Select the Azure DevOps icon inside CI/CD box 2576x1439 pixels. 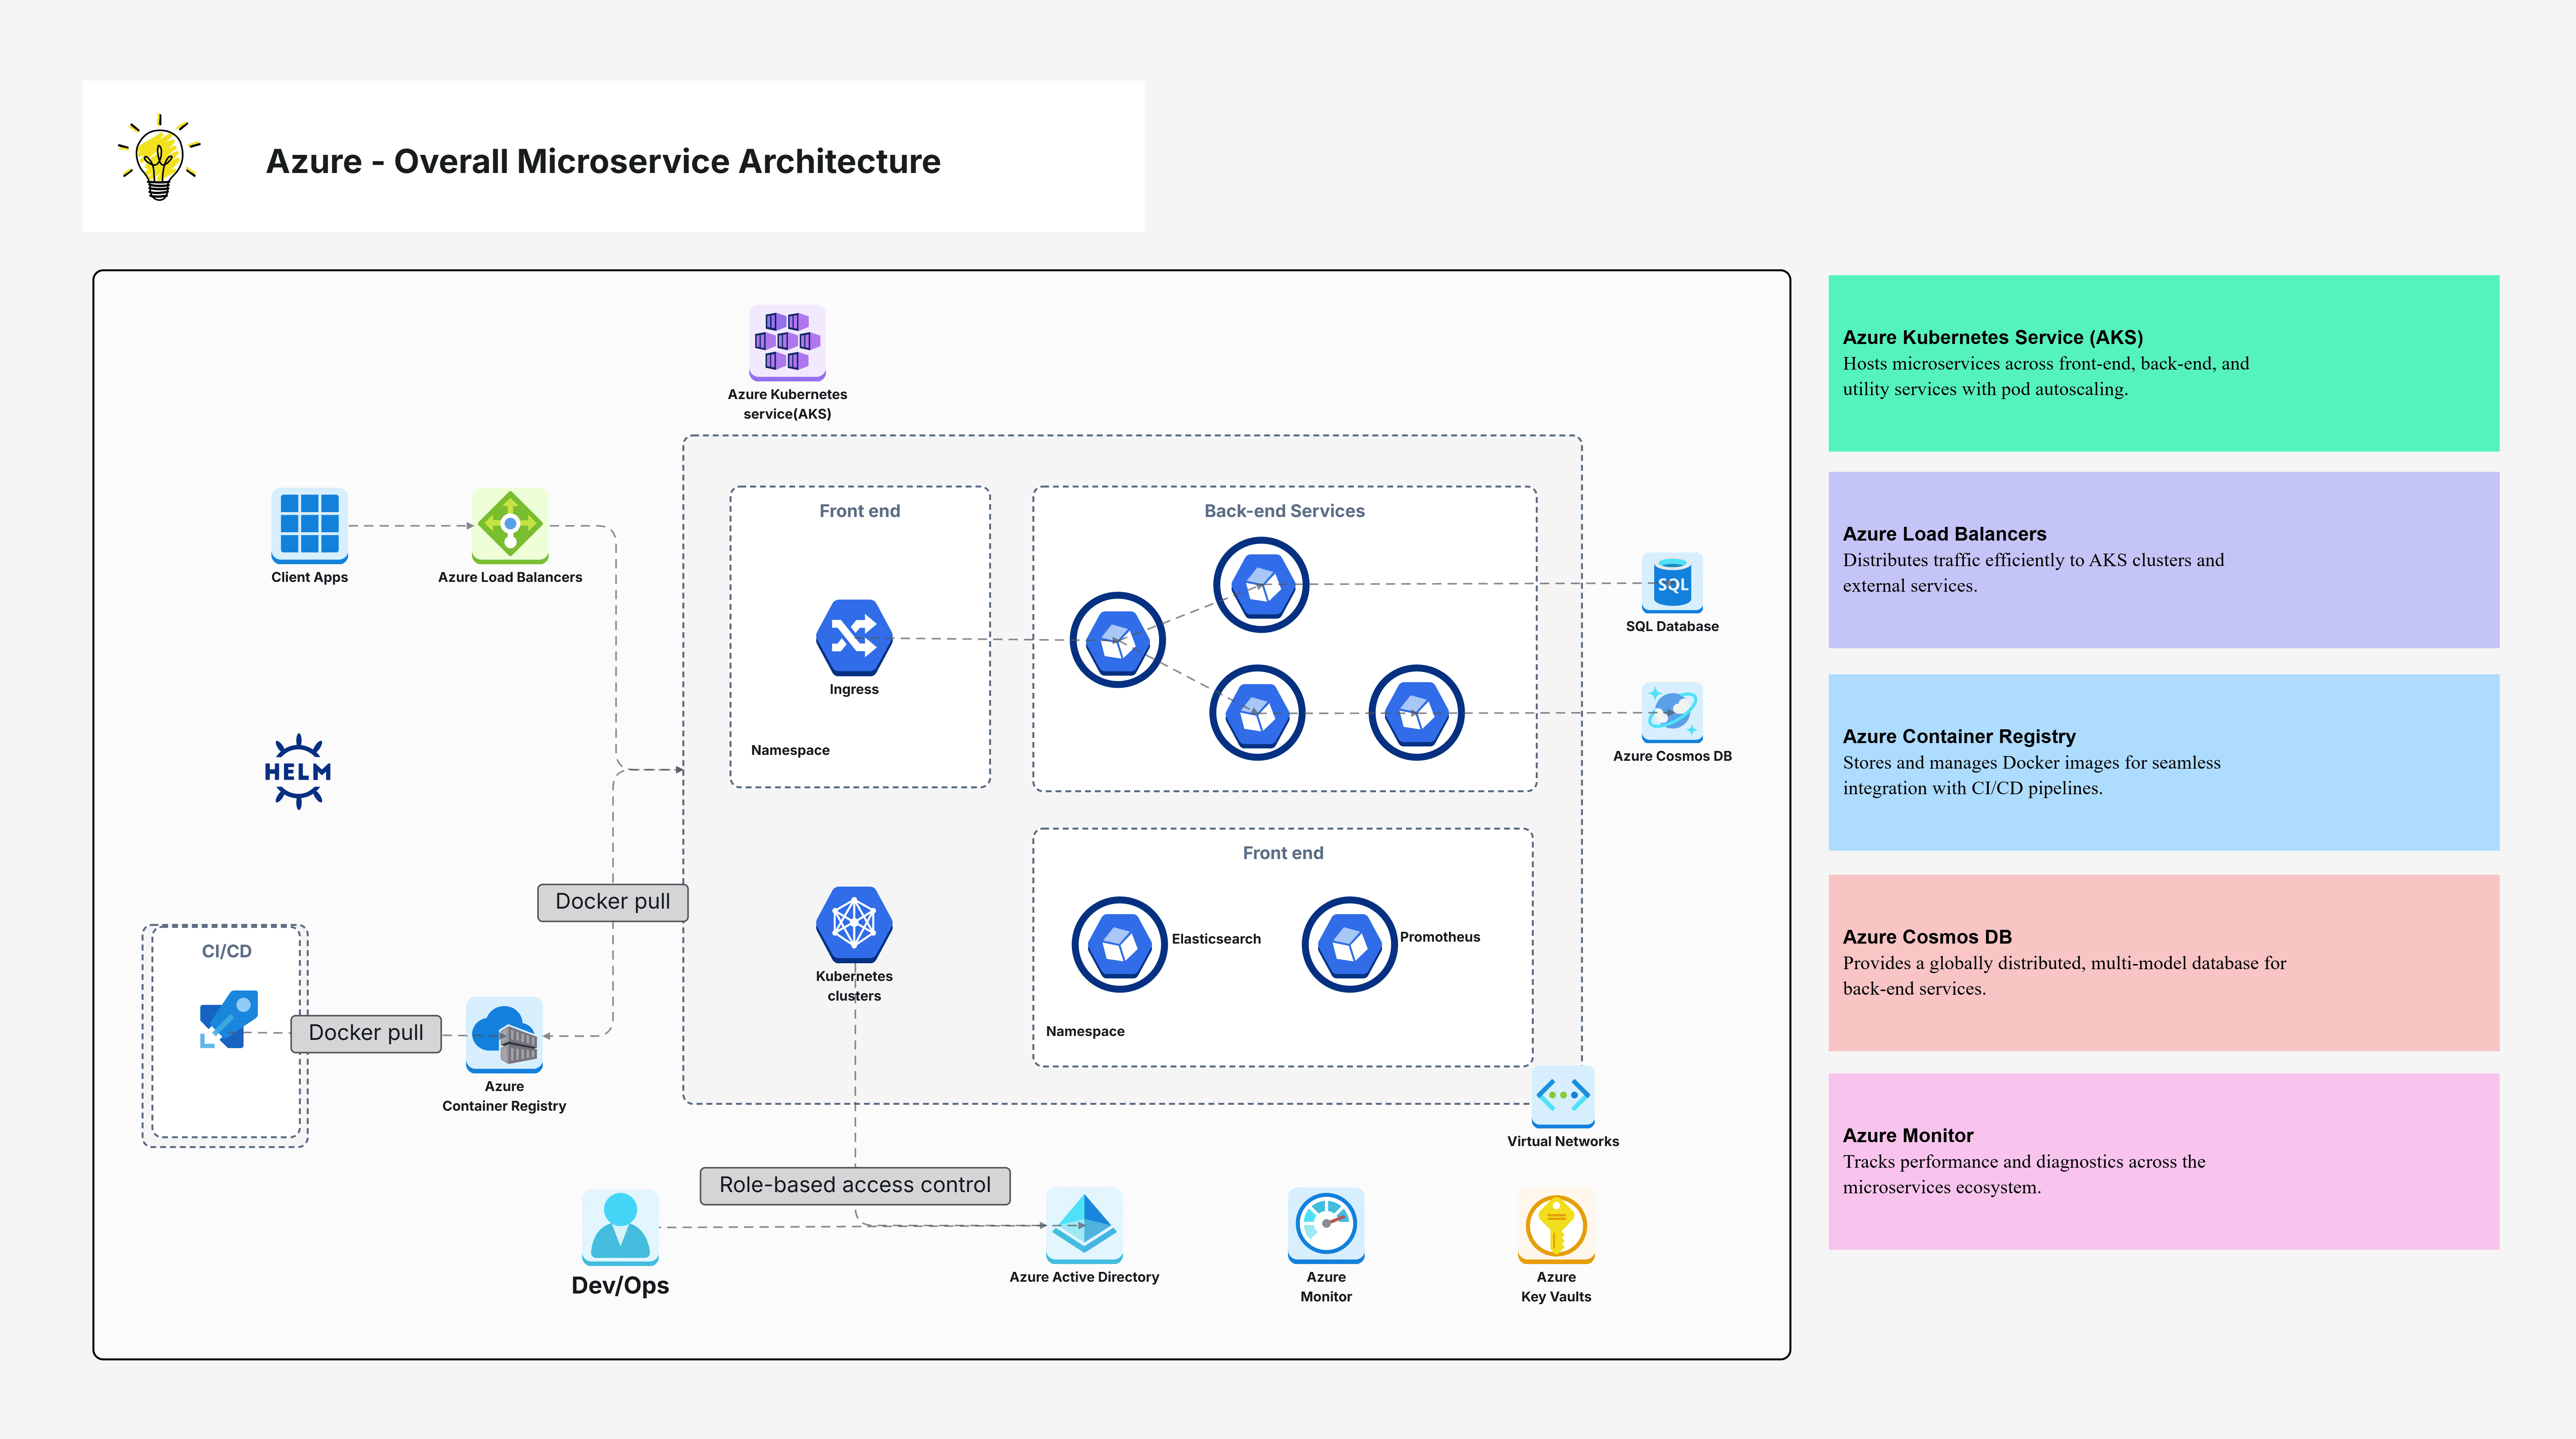(x=229, y=1020)
